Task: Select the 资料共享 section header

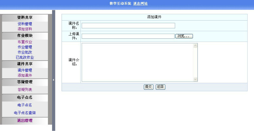Action: click(x=25, y=17)
